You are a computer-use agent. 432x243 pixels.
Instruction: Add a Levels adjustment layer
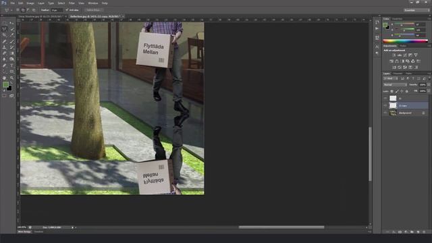pyautogui.click(x=400, y=55)
